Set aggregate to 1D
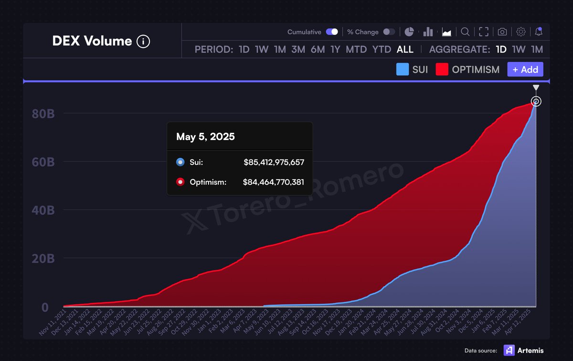 [x=501, y=50]
